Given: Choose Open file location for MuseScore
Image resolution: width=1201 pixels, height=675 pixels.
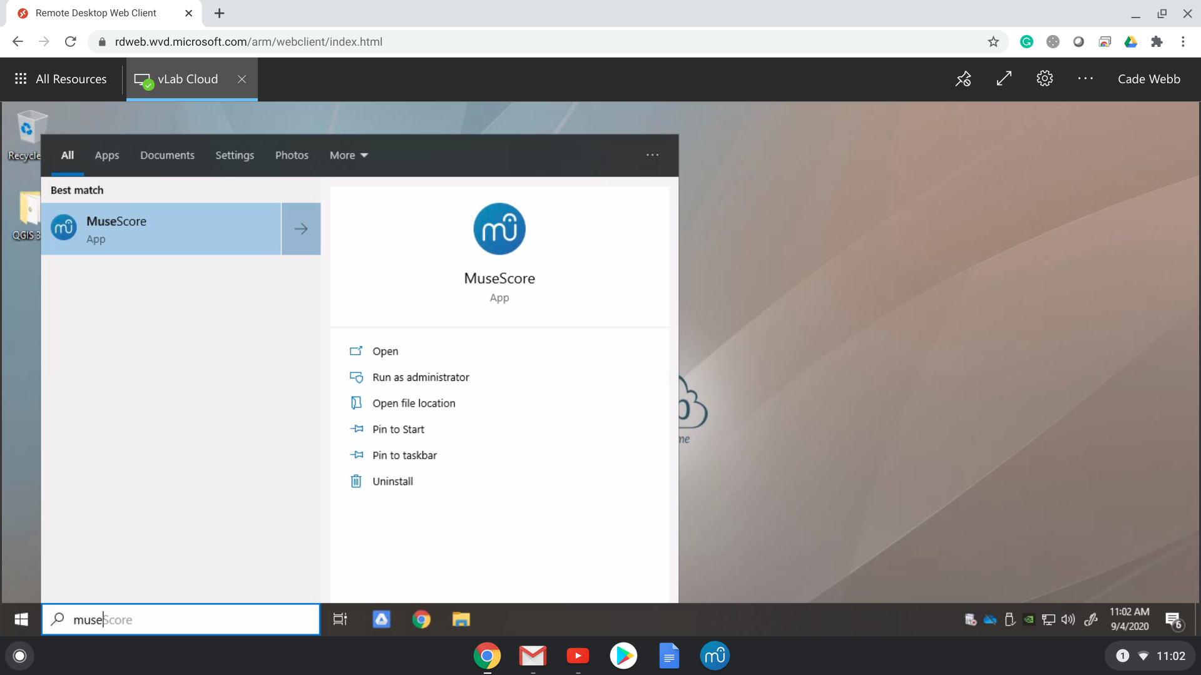Looking at the screenshot, I should point(402,403).
